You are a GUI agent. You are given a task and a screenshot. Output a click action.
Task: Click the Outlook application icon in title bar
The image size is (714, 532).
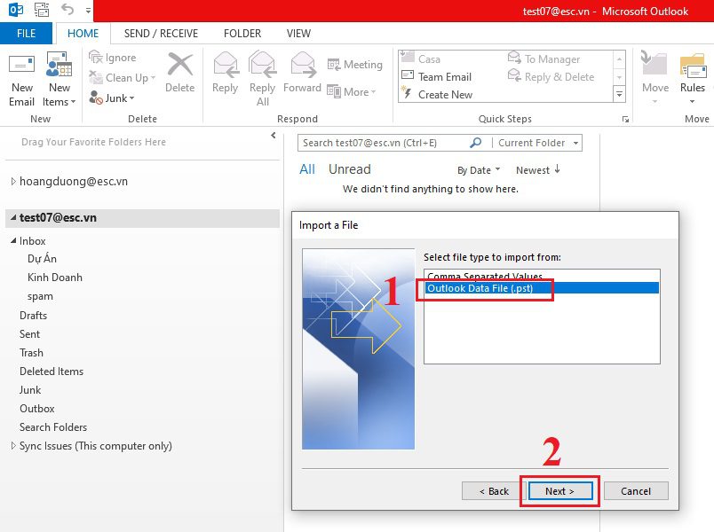16,9
